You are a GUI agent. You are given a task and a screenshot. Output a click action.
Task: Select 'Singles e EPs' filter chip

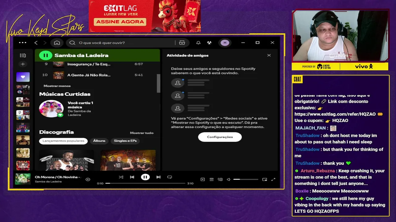[125, 141]
